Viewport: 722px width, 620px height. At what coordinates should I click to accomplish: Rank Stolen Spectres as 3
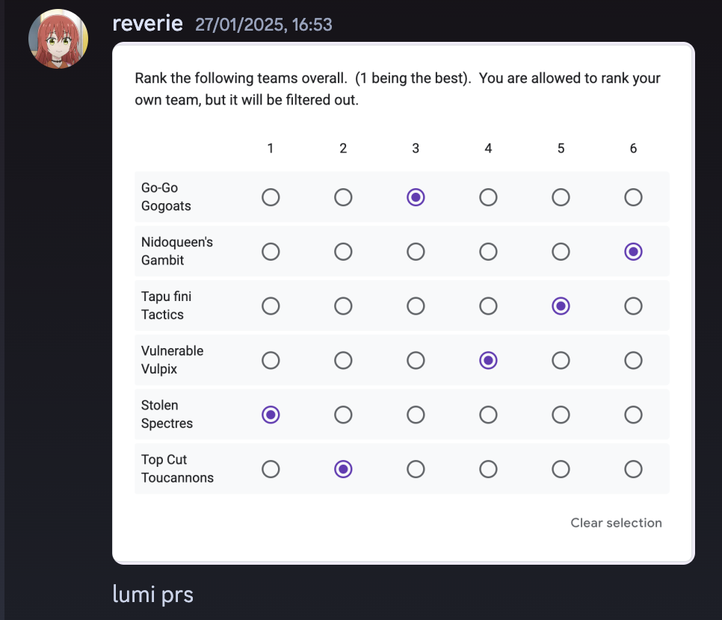[416, 415]
